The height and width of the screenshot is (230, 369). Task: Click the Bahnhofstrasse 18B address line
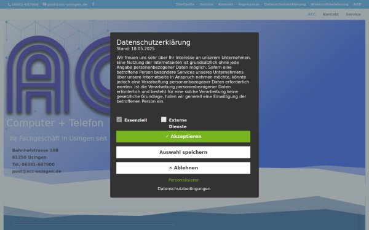coord(35,150)
